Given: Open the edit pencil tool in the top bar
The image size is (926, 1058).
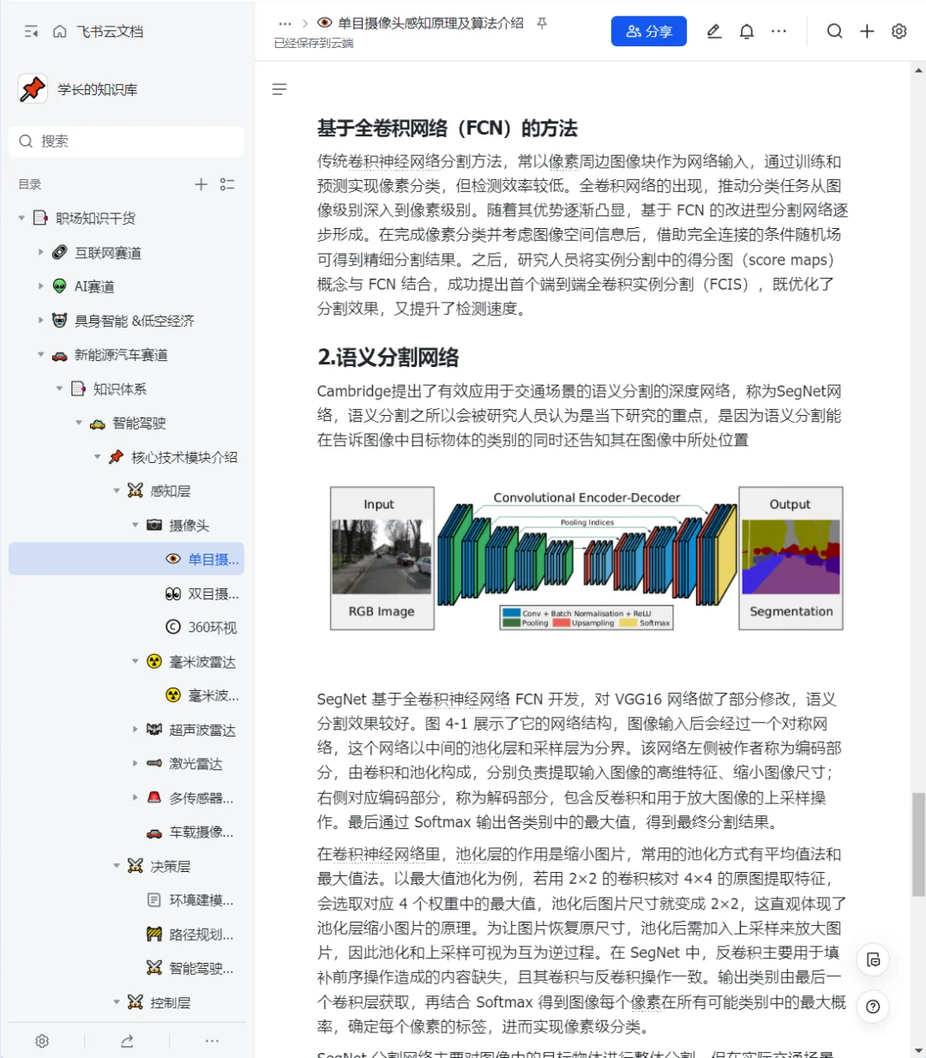Looking at the screenshot, I should [713, 31].
